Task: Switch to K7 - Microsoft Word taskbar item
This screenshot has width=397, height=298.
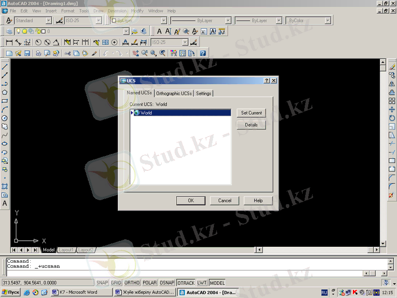Action: click(x=81, y=293)
